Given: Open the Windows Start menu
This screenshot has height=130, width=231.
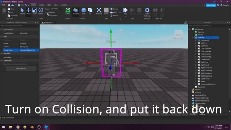Looking at the screenshot, I should [x=3, y=127].
